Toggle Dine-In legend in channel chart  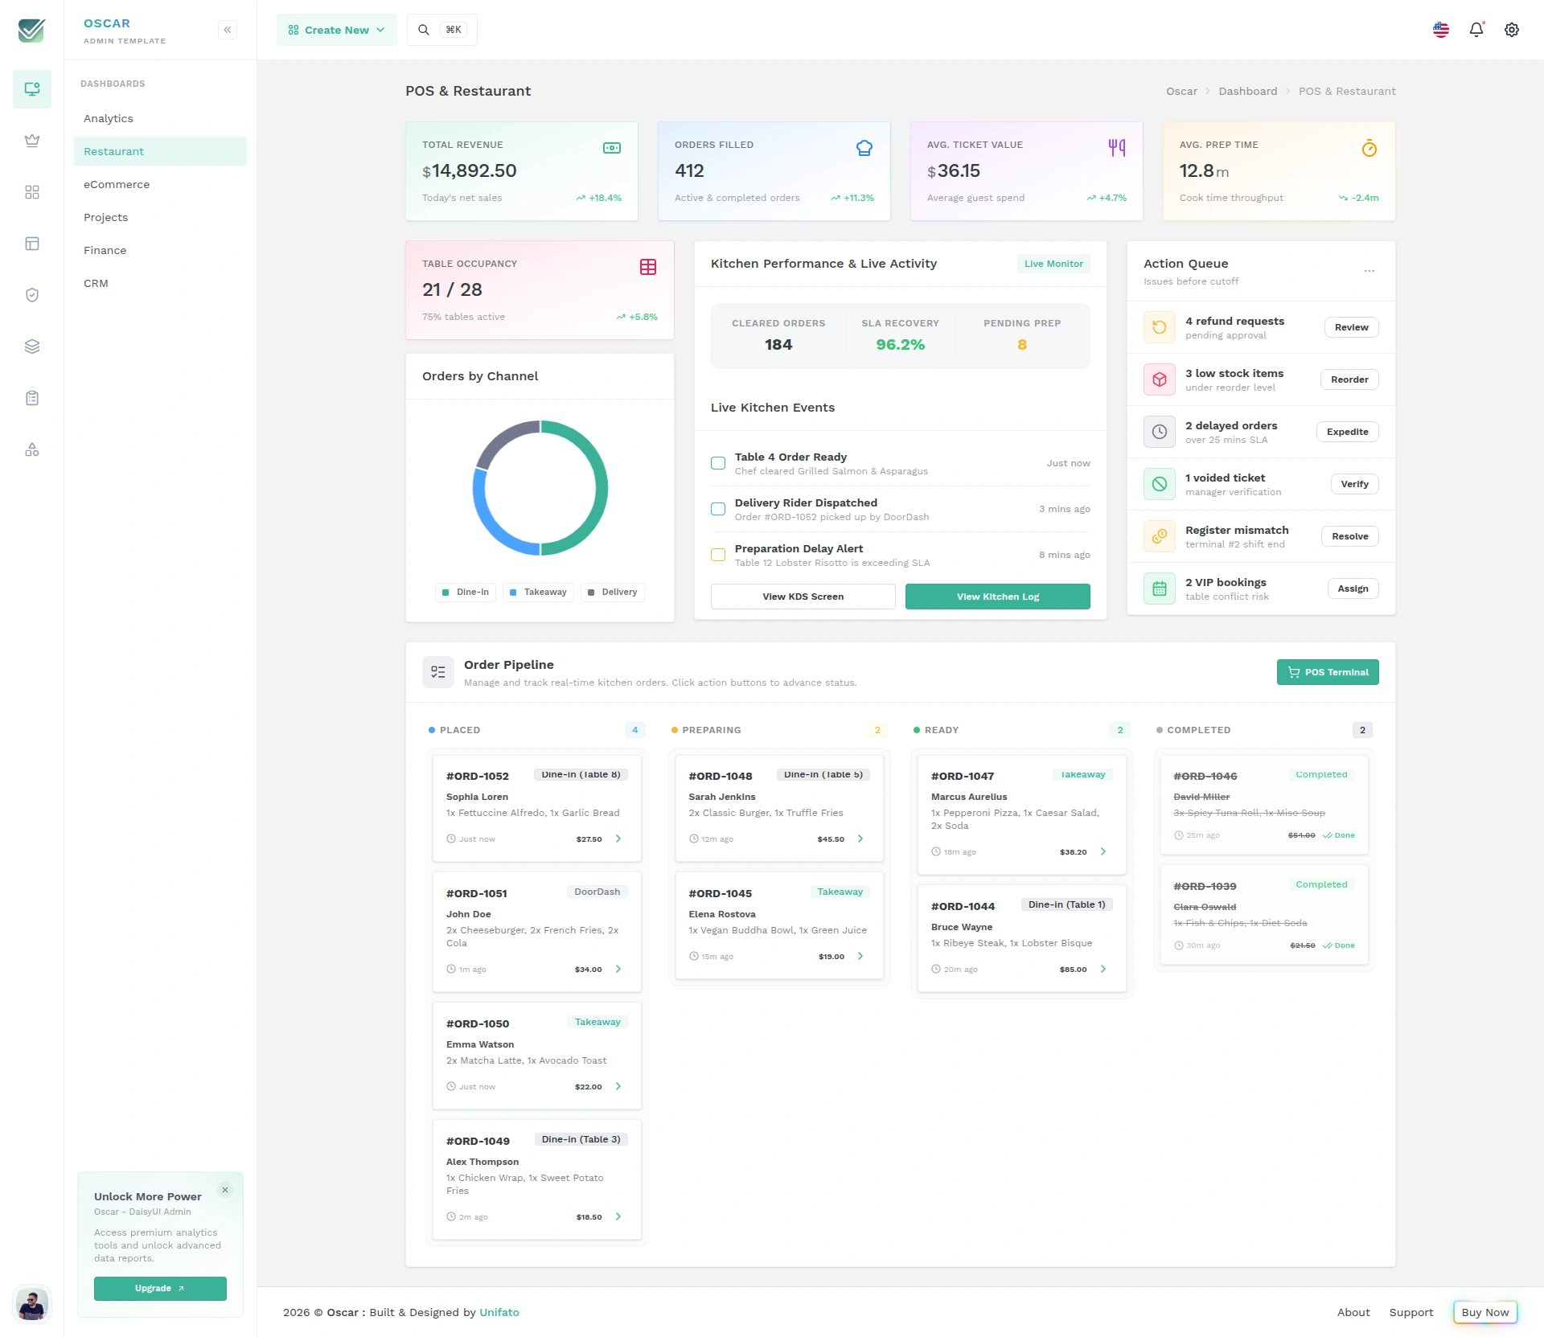466,593
